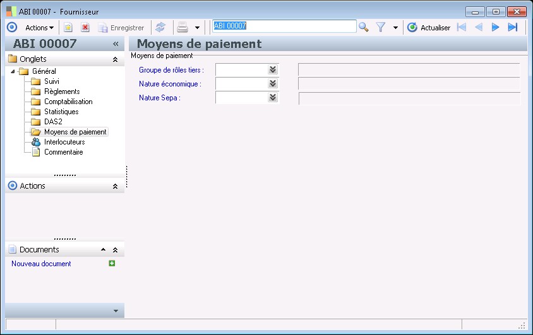This screenshot has width=533, height=335.
Task: Create a new record via star icon
Action: click(x=68, y=28)
